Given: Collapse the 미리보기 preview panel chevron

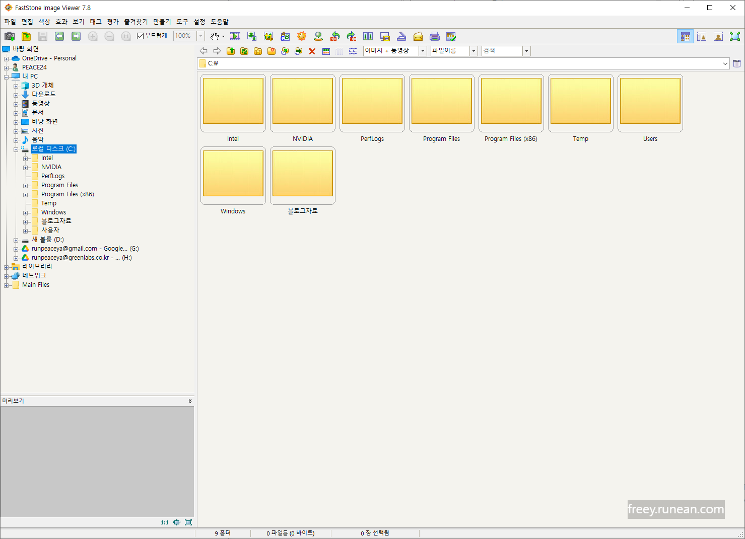Looking at the screenshot, I should point(190,401).
